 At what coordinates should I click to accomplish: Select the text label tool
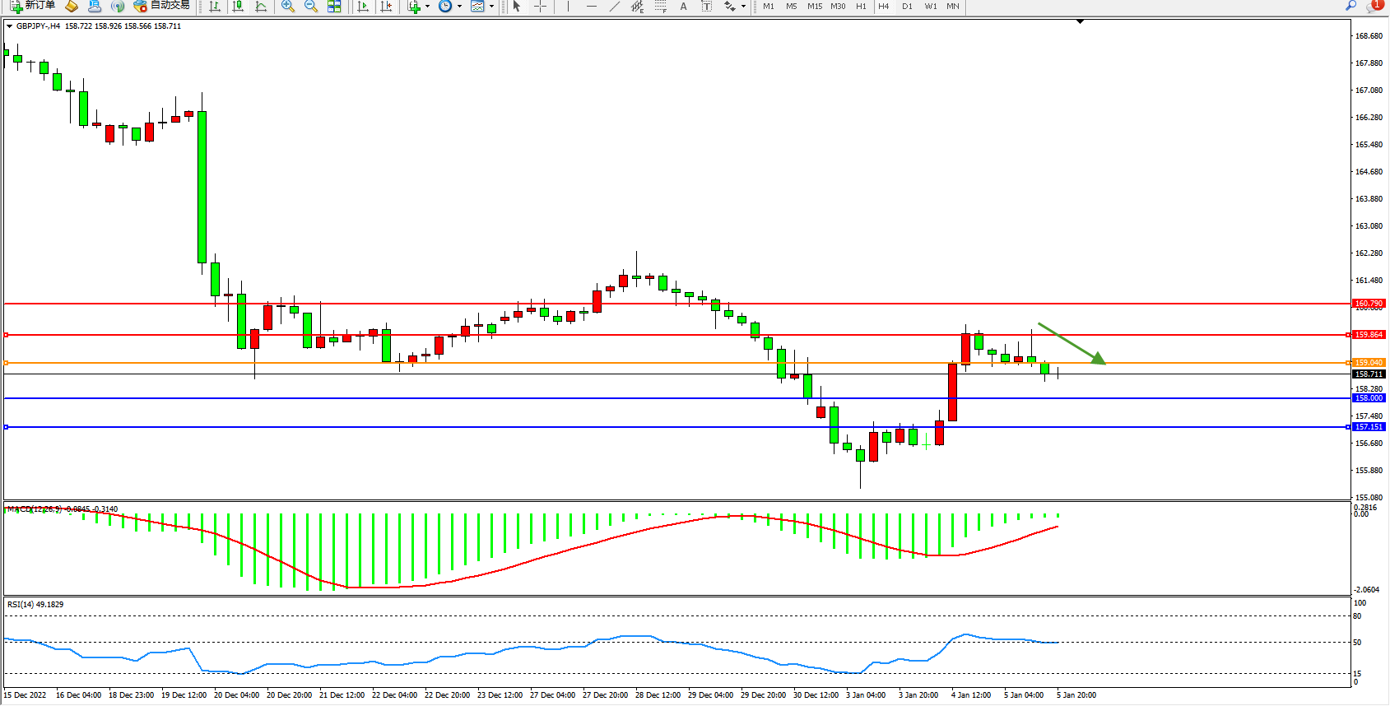683,7
